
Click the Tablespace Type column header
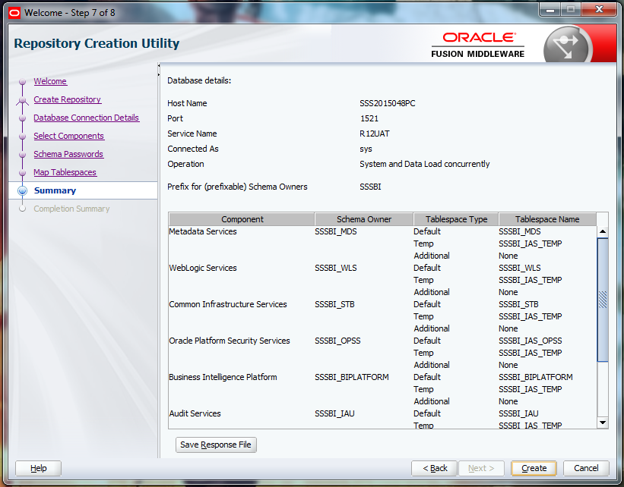456,219
